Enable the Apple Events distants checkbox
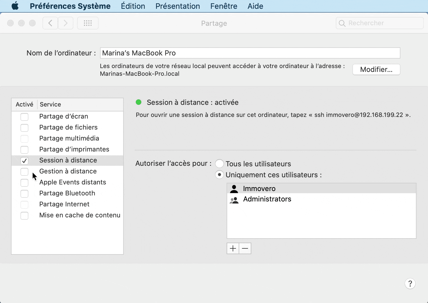 24,183
